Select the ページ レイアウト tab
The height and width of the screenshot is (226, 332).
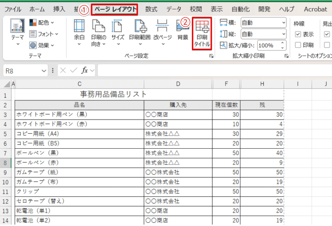(x=114, y=9)
